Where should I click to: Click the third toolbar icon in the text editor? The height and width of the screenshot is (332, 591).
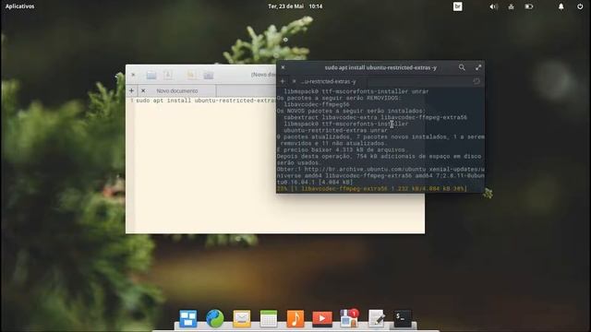pyautogui.click(x=191, y=75)
